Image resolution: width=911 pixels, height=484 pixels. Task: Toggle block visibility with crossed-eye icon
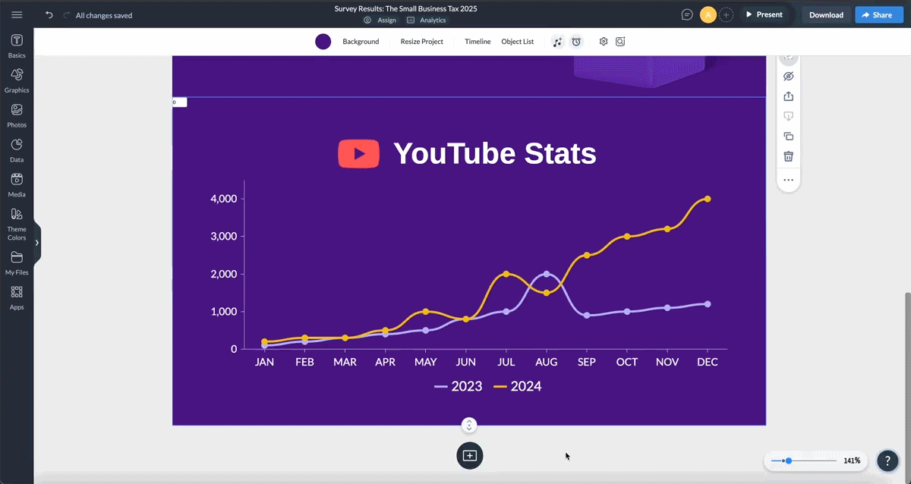click(x=788, y=77)
